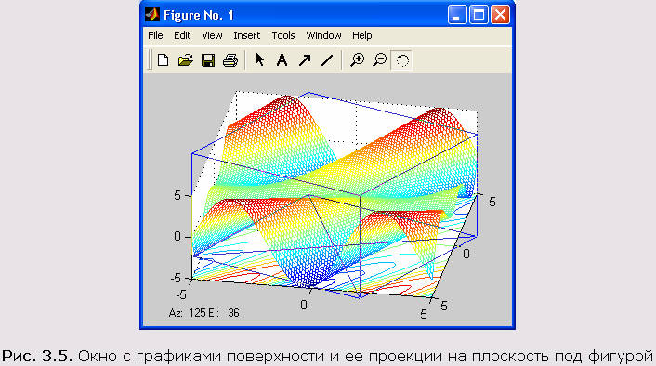Click the 'Figure No. 1' title bar text

(x=198, y=16)
